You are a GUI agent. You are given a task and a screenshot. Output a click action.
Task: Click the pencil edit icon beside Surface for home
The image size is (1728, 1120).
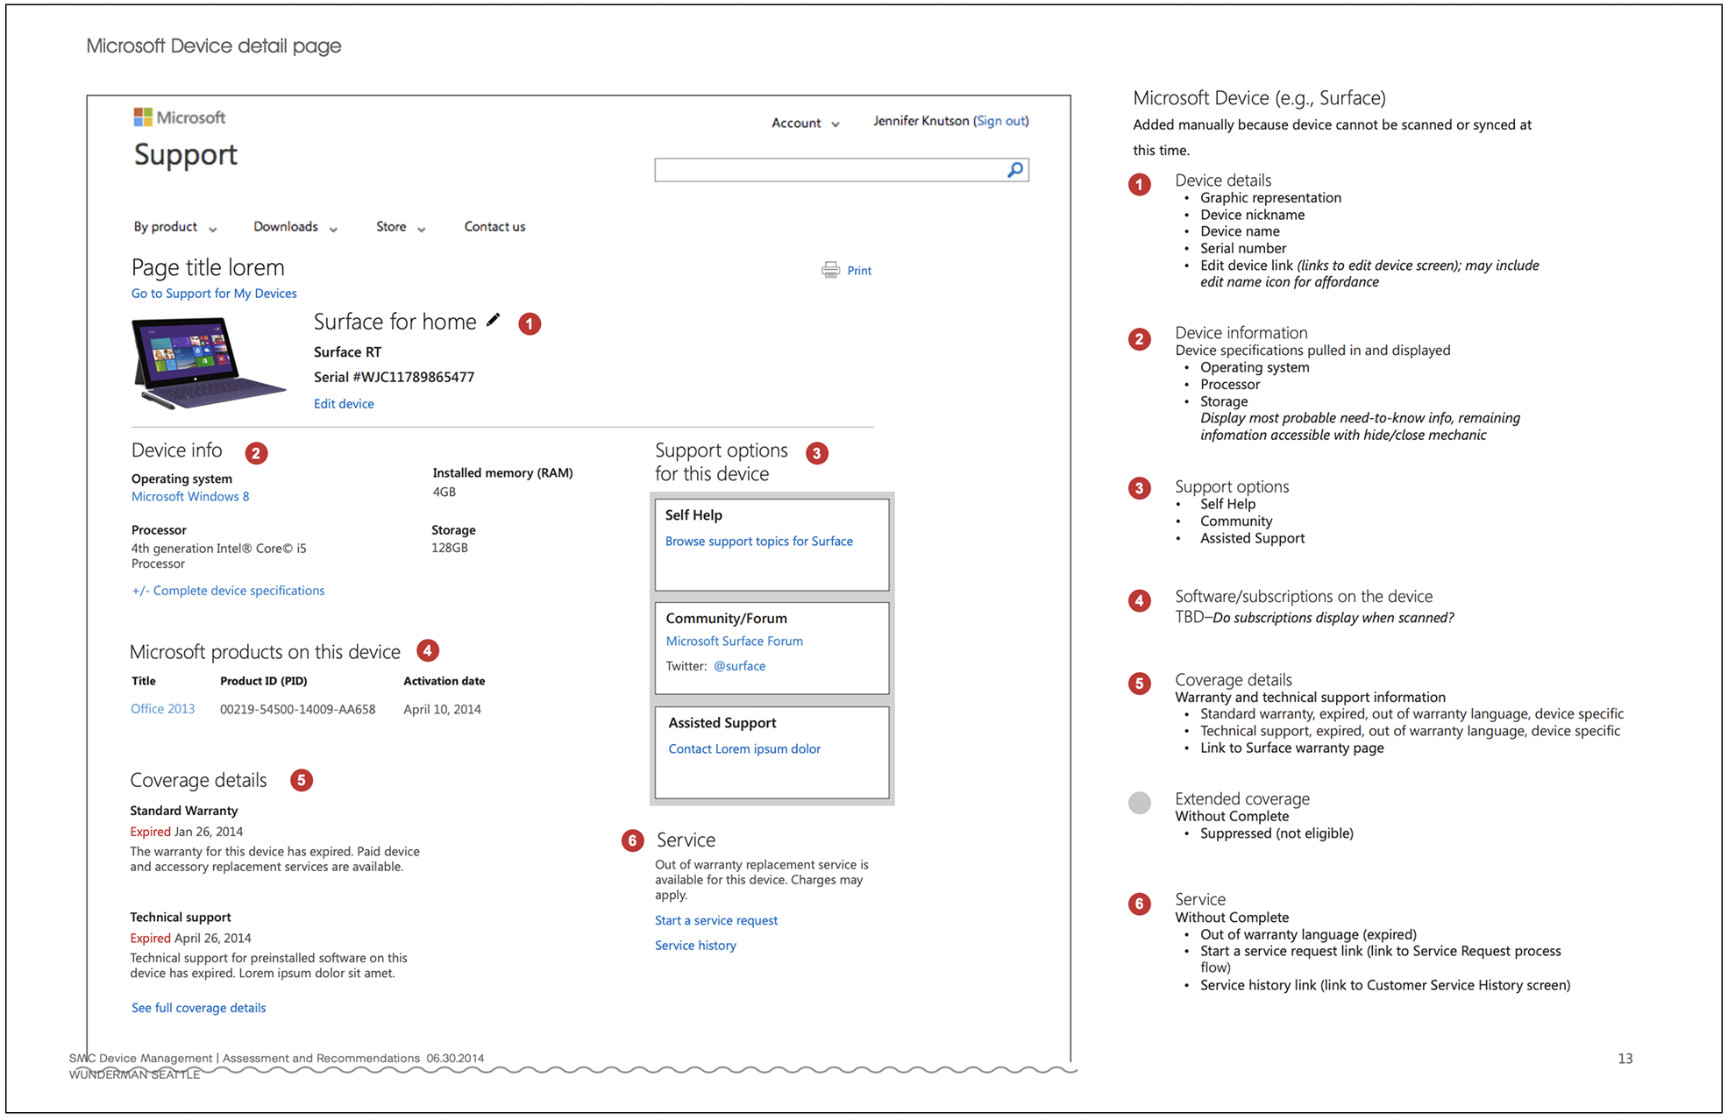pos(493,320)
